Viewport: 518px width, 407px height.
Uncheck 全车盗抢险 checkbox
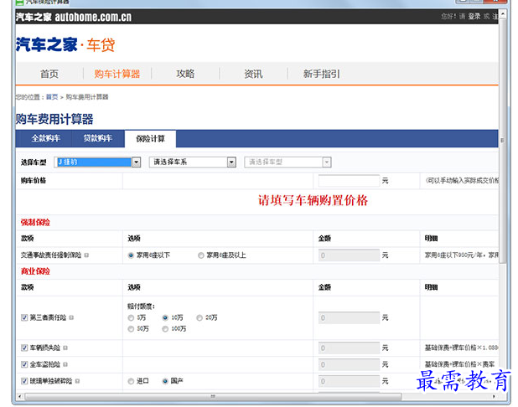(24, 364)
